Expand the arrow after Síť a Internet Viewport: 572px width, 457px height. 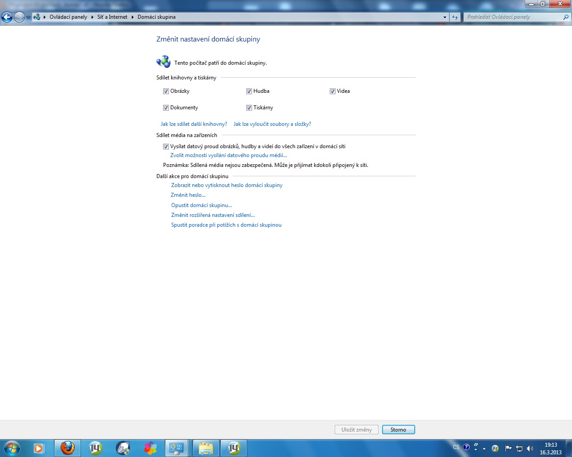[x=133, y=17]
